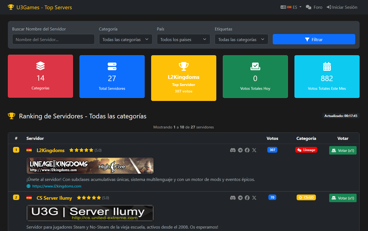368x231 pixels.
Task: Open the Discord icon for L2Kingdoms
Action: (233, 150)
